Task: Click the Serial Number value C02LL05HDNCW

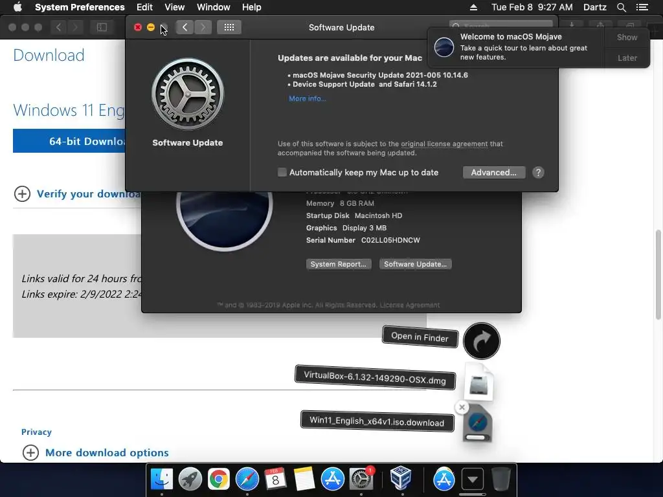Action: point(390,240)
